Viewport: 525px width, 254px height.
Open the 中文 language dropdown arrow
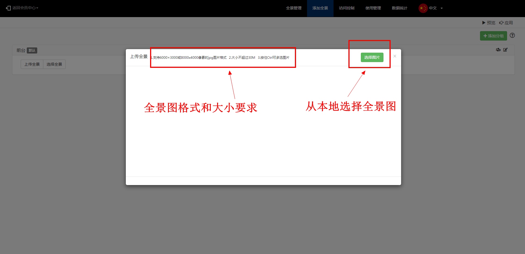[x=442, y=8]
